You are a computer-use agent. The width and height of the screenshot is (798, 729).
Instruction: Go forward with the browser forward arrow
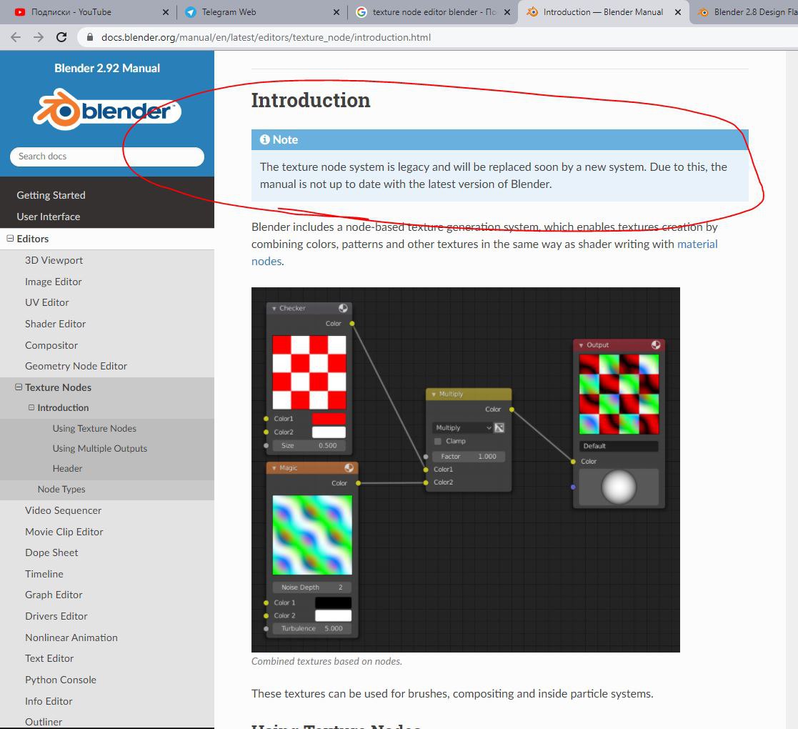click(39, 37)
